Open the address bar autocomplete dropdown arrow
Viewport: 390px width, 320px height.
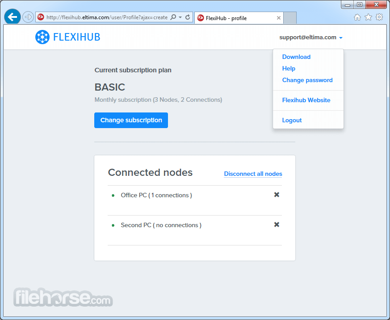coord(180,17)
